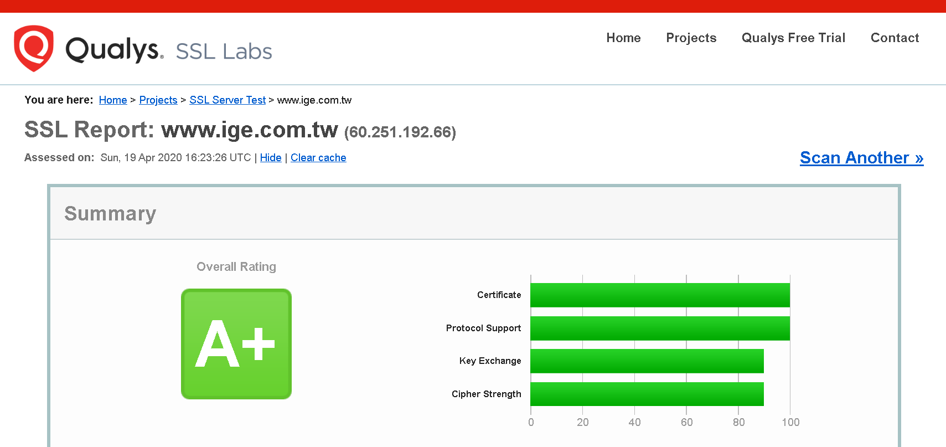946x447 pixels.
Task: Click the 60 axis label
Action: (687, 422)
